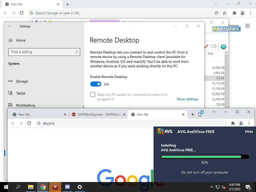
Task: Select file row sized 34,686 KB
Action: point(218,67)
